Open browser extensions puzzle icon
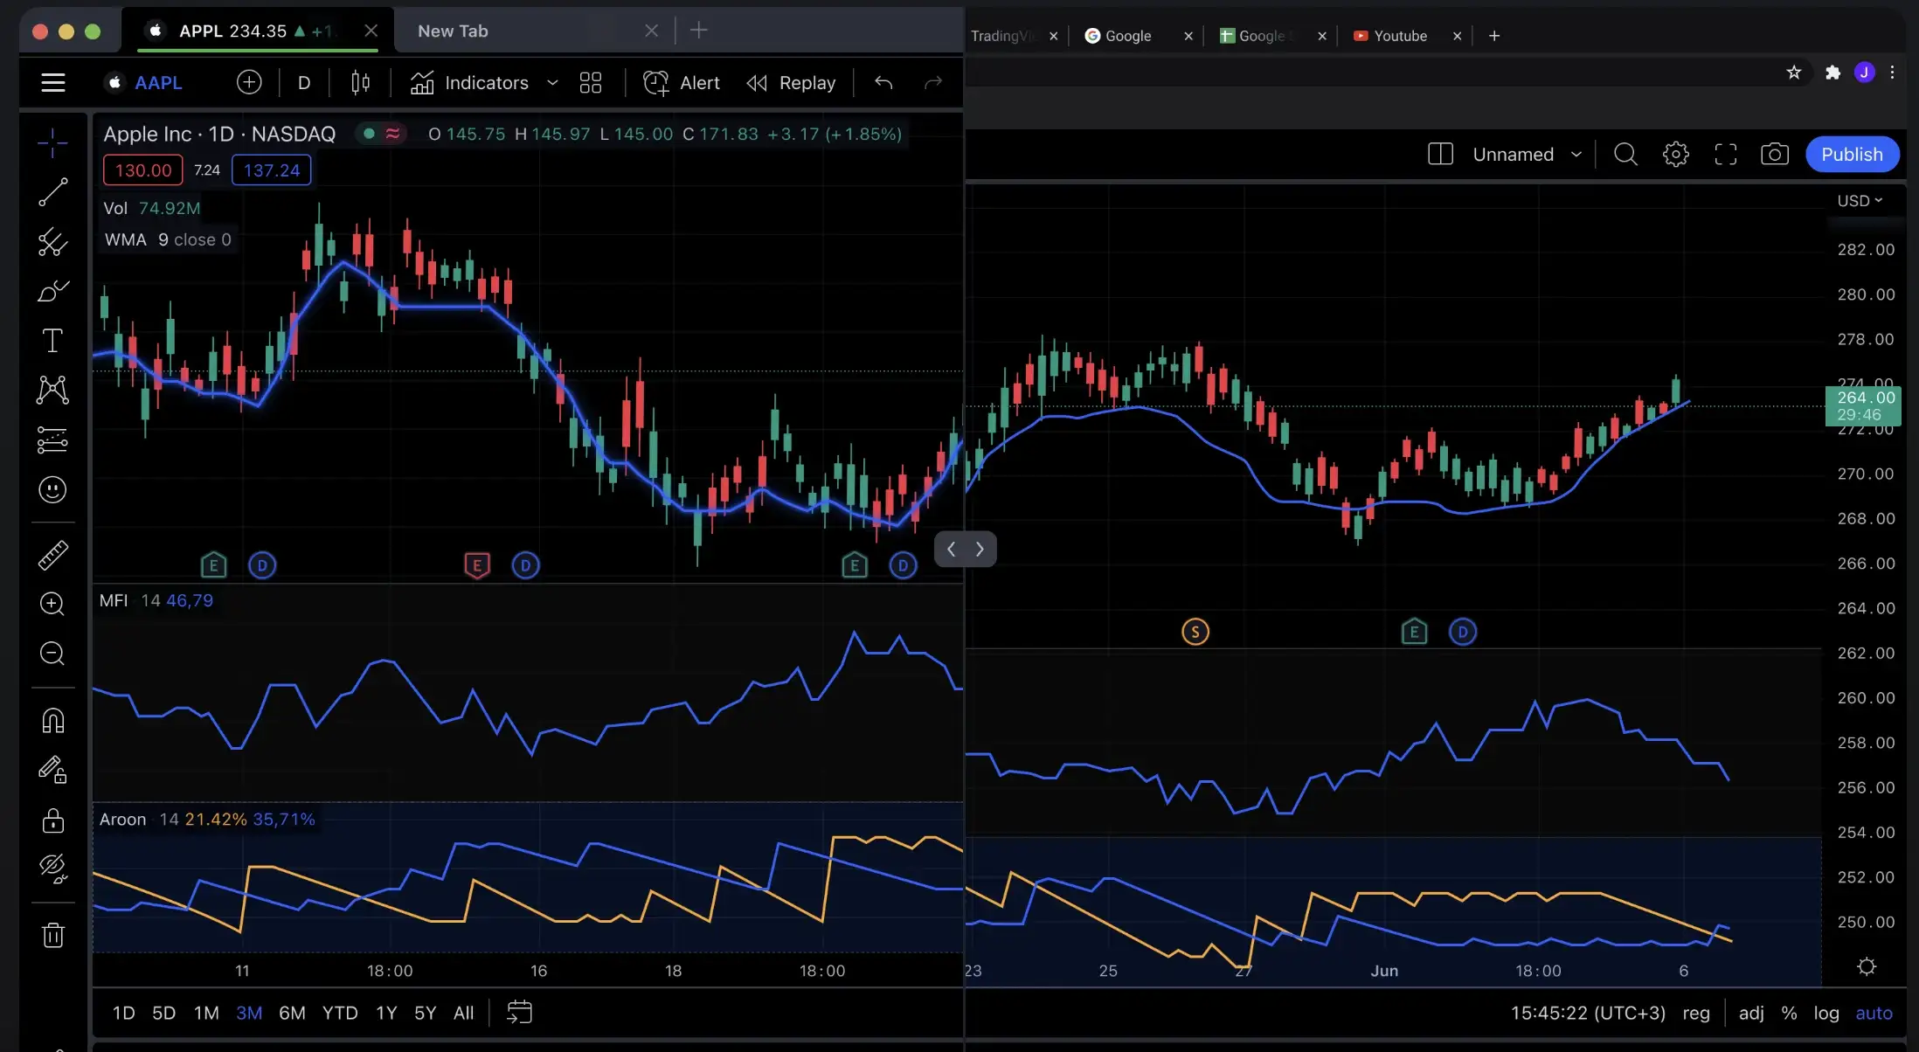The image size is (1919, 1052). coord(1832,73)
